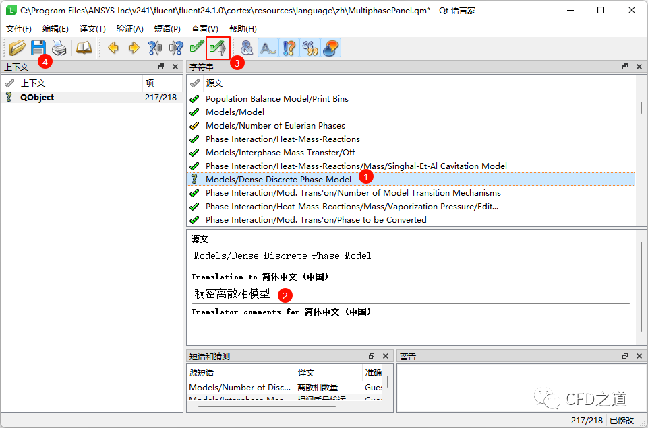The height and width of the screenshot is (428, 648).
Task: Toggle accelerator (&) validation check
Action: 247,48
